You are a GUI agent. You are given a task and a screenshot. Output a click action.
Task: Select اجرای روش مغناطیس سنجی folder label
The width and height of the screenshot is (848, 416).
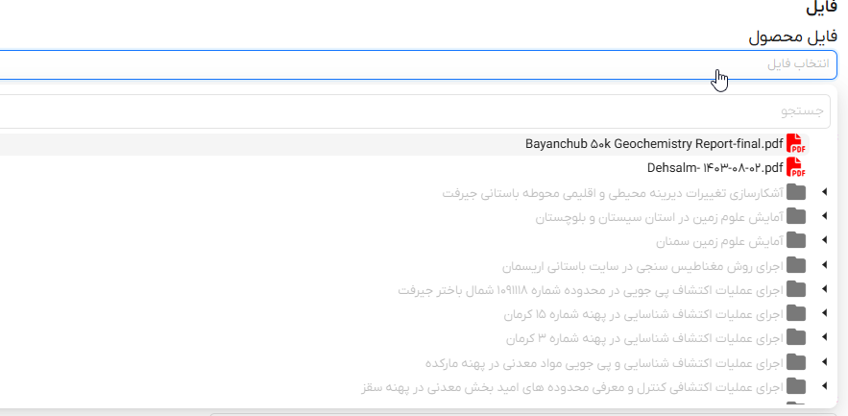pos(642,265)
